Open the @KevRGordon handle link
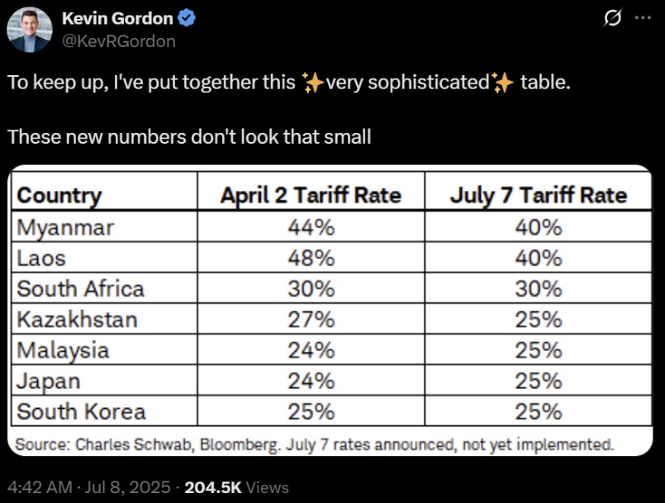 119,41
